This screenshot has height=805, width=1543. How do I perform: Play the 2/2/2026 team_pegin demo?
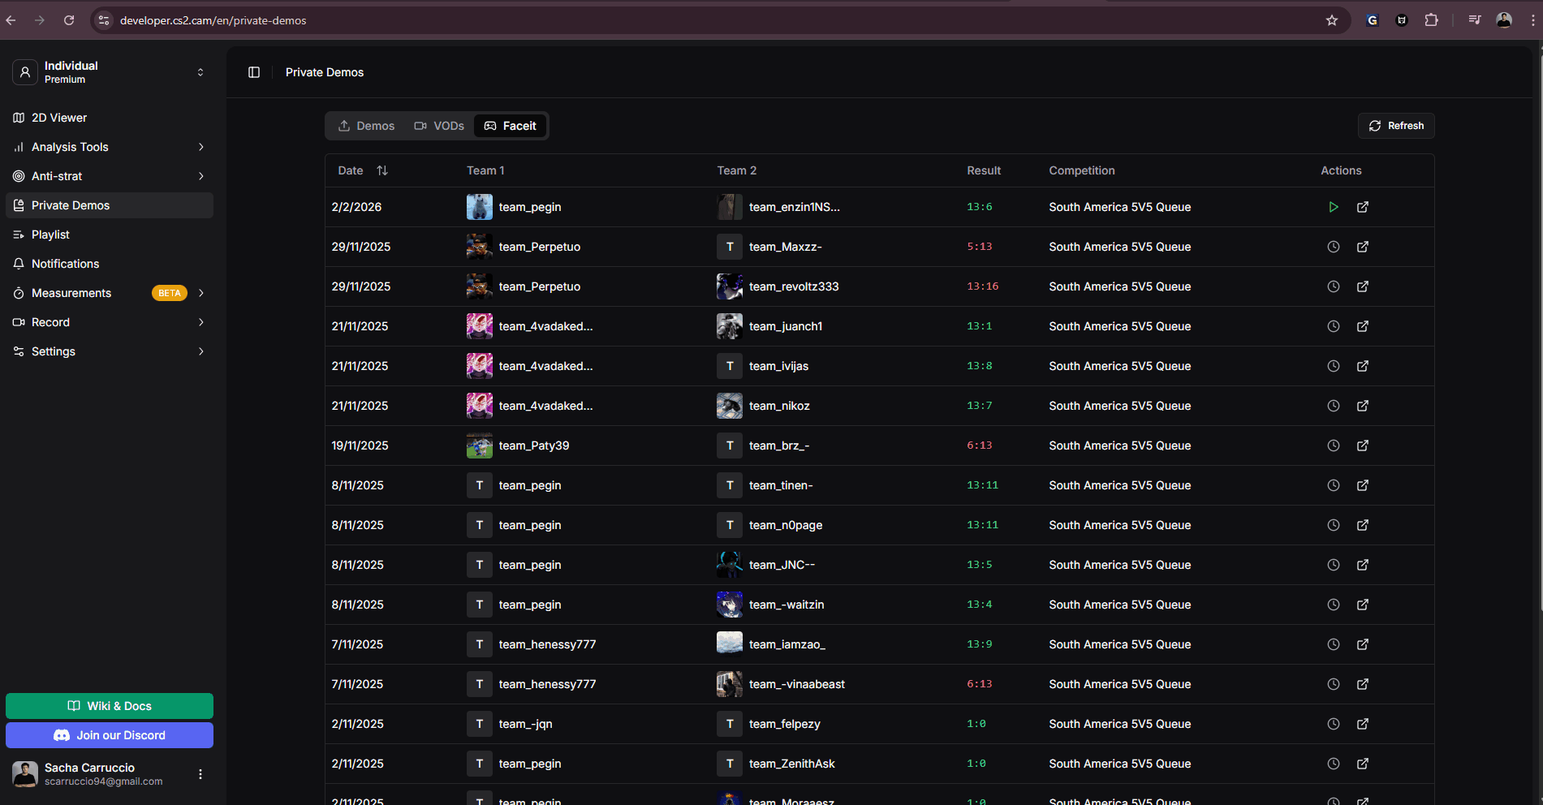1333,207
